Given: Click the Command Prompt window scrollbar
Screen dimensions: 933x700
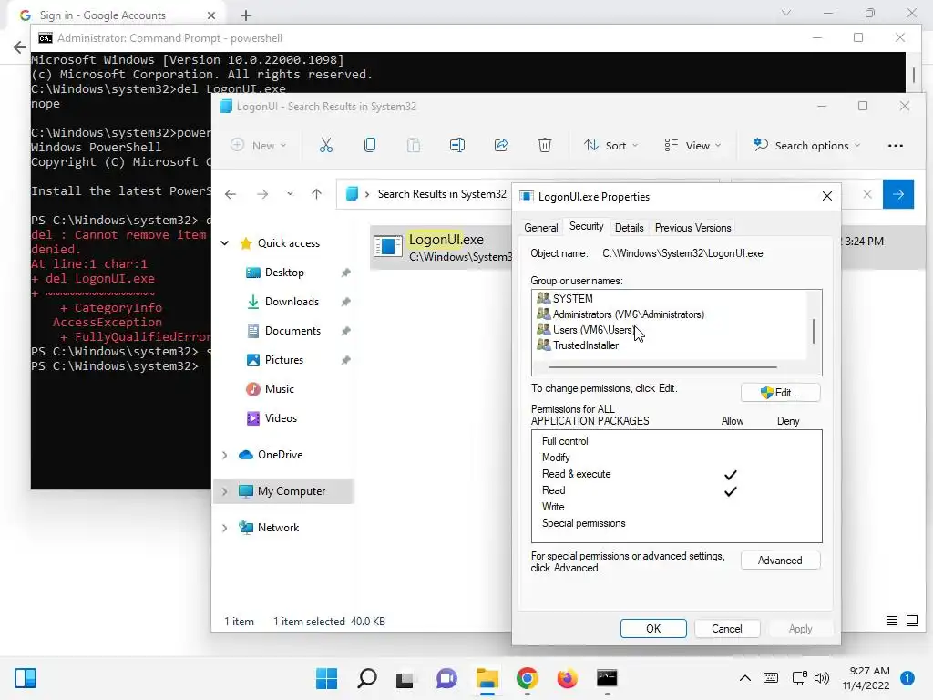Looking at the screenshot, I should [913, 75].
